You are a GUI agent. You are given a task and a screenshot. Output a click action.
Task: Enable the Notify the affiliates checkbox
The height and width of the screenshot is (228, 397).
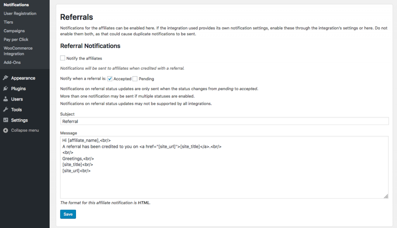(62, 58)
